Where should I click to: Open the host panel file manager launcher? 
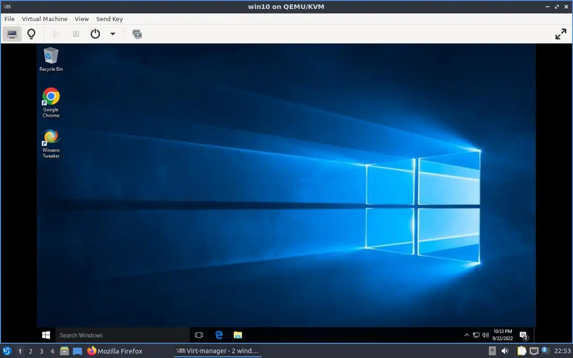coord(64,351)
